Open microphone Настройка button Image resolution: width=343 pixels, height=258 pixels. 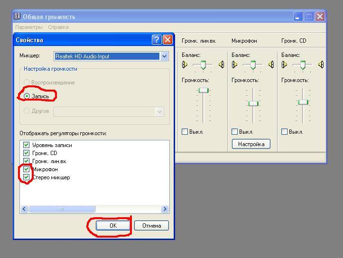coord(251,144)
